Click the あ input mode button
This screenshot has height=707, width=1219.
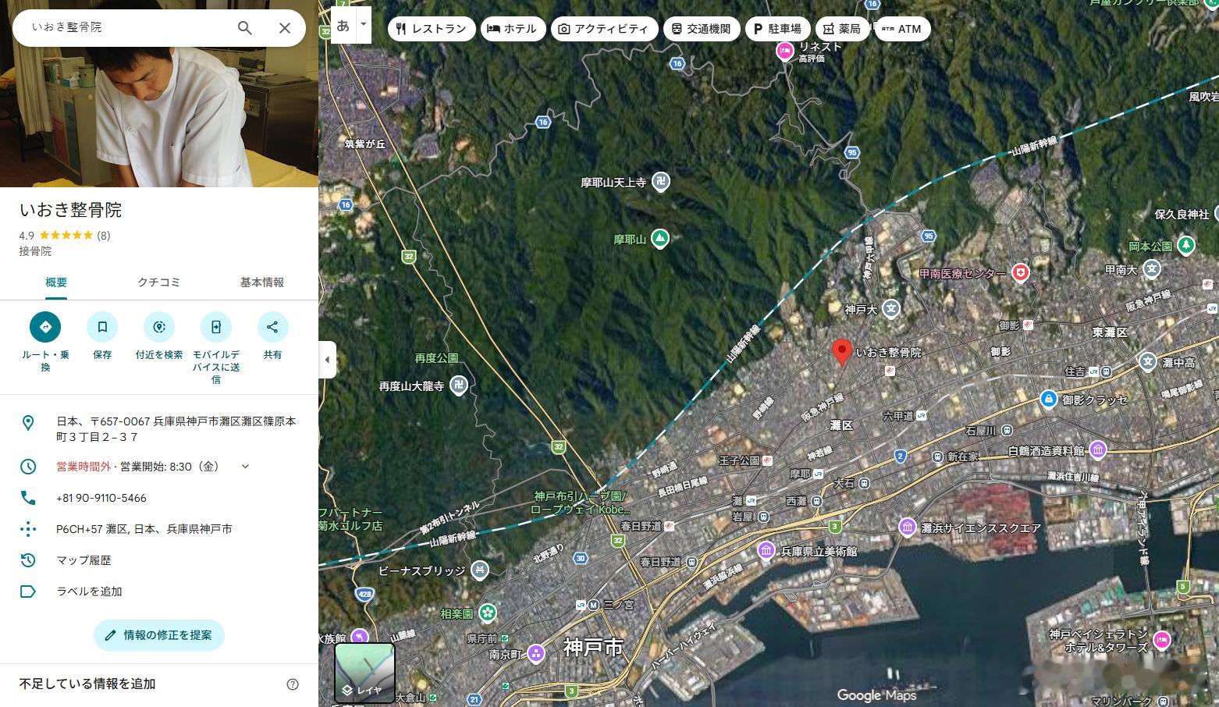(343, 25)
